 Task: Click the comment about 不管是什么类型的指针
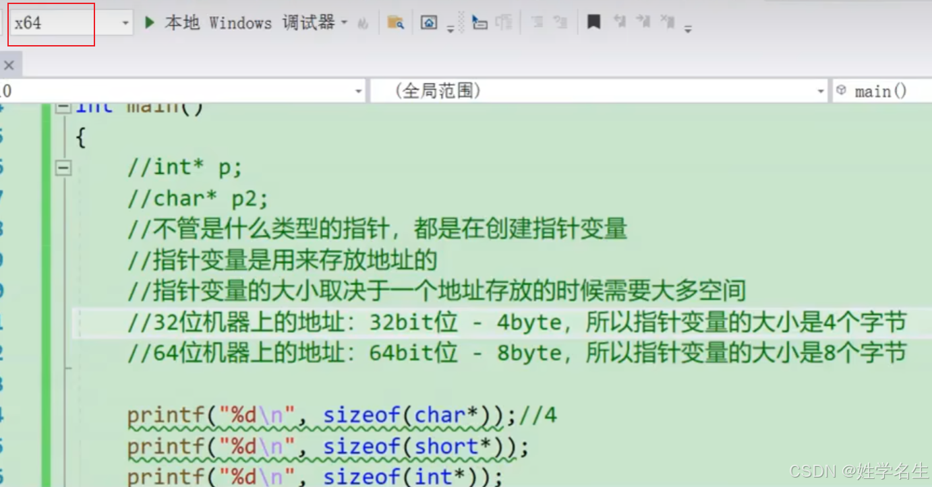pos(378,230)
